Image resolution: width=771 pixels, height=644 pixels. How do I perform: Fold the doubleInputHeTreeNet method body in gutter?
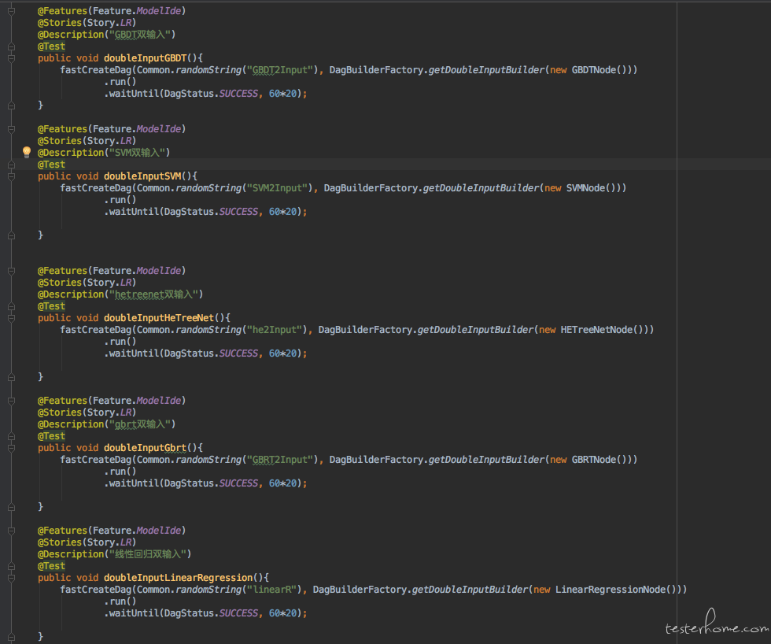point(11,318)
